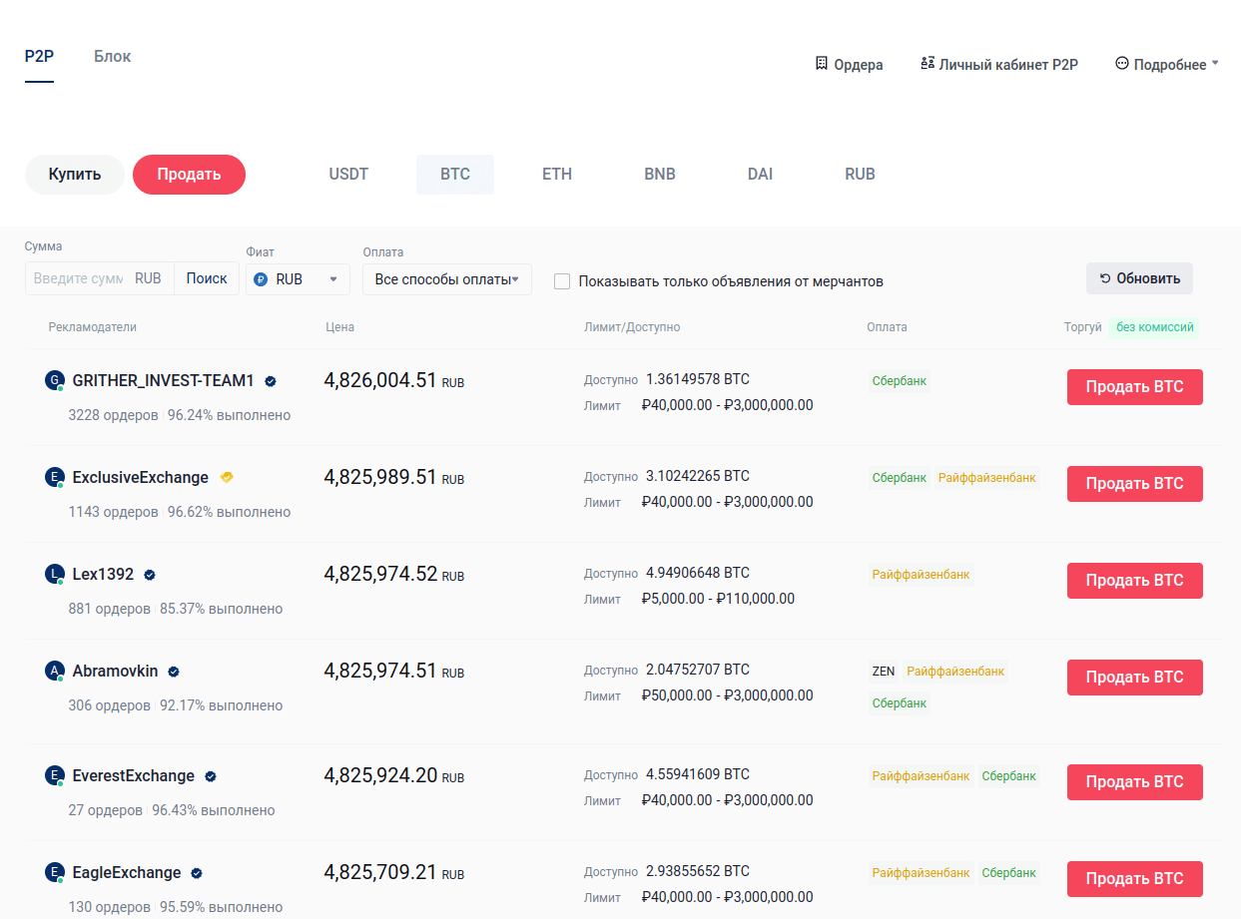This screenshot has width=1241, height=919.
Task: Click verified badge next to GRITHER_INVEST-TEAM1
Action: point(271,381)
